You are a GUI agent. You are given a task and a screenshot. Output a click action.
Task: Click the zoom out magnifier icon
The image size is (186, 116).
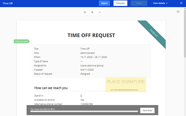(85, 12)
